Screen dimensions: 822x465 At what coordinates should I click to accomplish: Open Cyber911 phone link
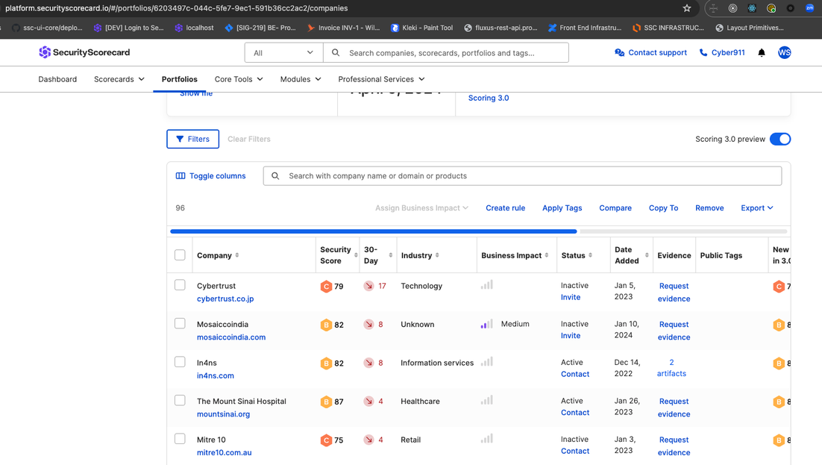point(722,52)
